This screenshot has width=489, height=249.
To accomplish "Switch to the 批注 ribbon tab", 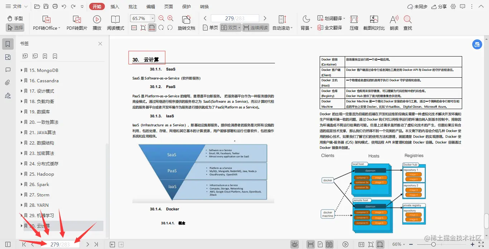I will (132, 6).
